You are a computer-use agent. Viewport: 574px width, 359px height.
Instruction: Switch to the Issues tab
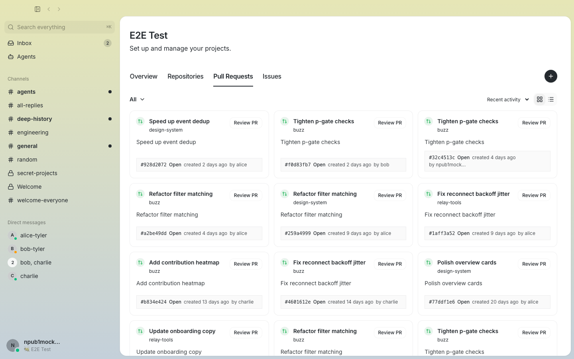[272, 76]
